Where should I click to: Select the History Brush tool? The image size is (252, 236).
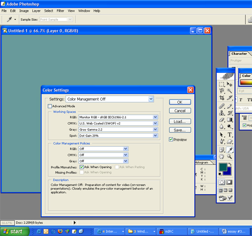(x=229, y=113)
